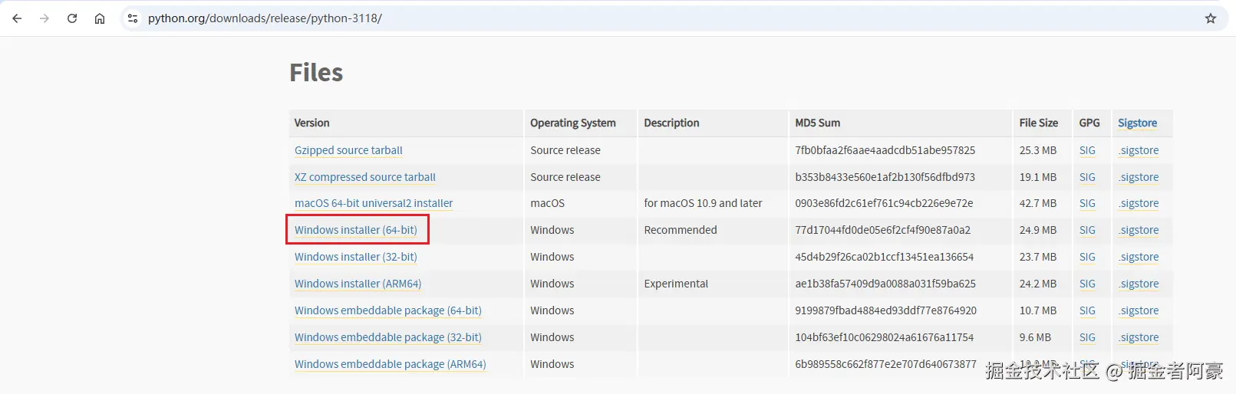
Task: Click MD5 sum 7fb0bfaa2f6aae4aadcdb51abe957825
Action: click(x=885, y=150)
